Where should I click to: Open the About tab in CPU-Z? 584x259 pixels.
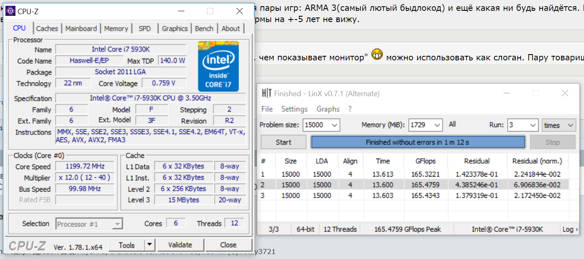click(231, 28)
